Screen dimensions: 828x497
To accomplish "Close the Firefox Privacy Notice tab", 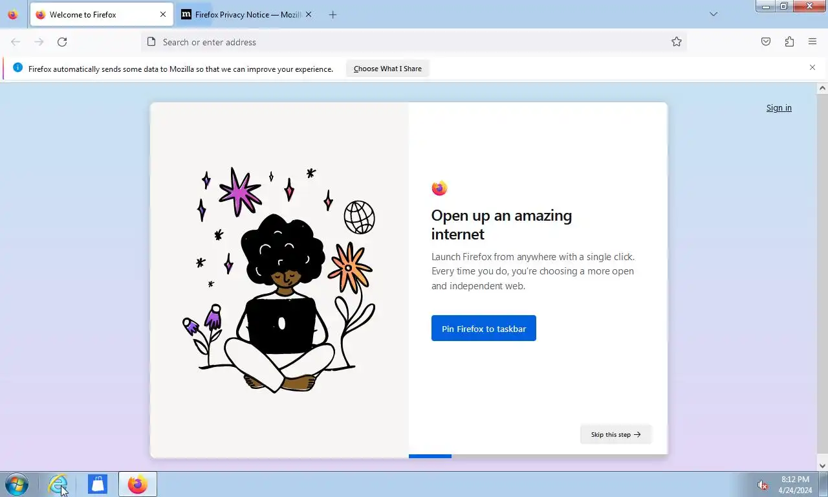I will (308, 14).
